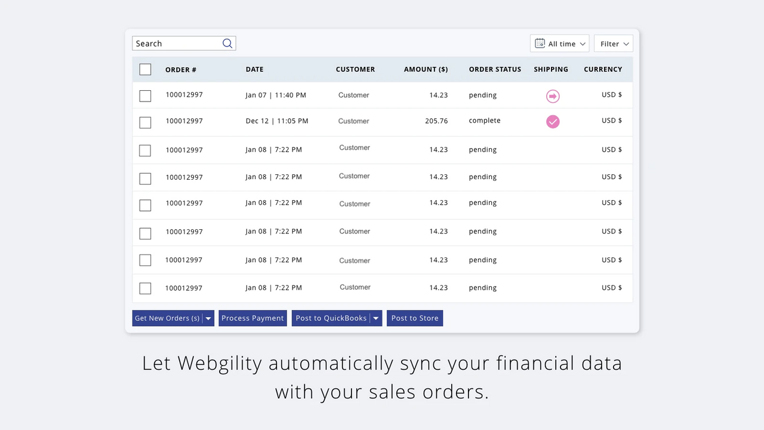The image size is (764, 430).
Task: Open the Post to QuickBooks dropdown arrow
Action: coord(375,318)
